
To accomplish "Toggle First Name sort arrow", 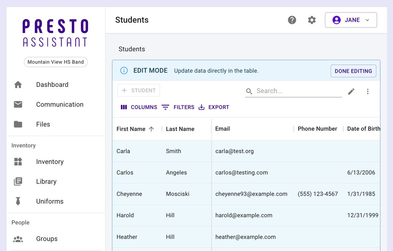I will click(x=151, y=129).
